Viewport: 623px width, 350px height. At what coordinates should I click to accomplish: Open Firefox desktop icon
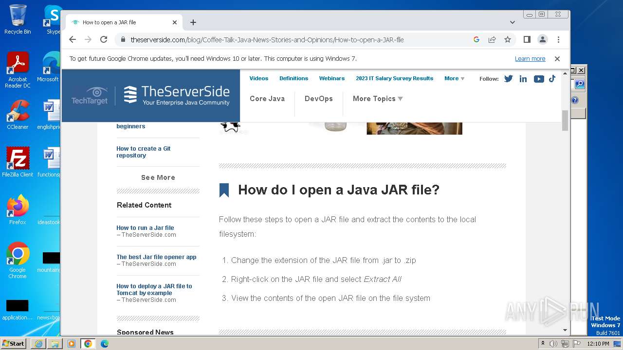(18, 210)
